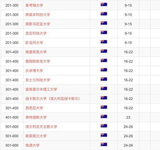Follow the 卧龙岗大学 link
The image size is (160, 150).
tap(34, 43)
